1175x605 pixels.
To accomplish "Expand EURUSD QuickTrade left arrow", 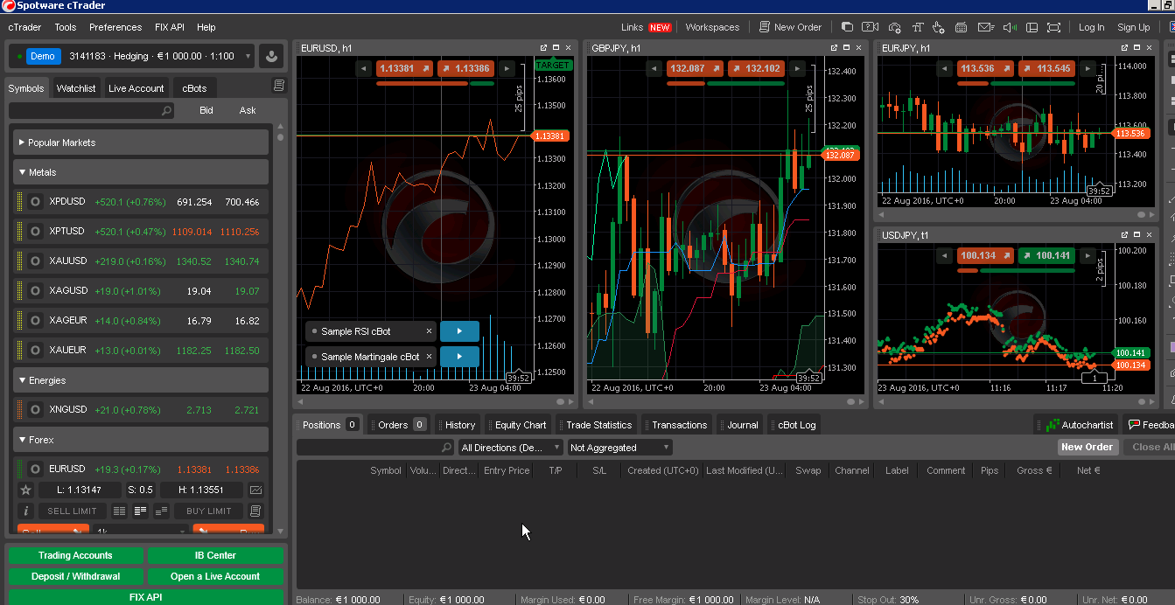I will pyautogui.click(x=364, y=68).
